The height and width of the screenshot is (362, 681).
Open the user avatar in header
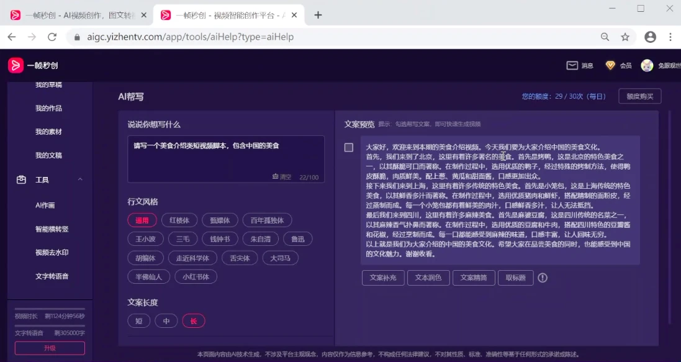click(x=647, y=65)
